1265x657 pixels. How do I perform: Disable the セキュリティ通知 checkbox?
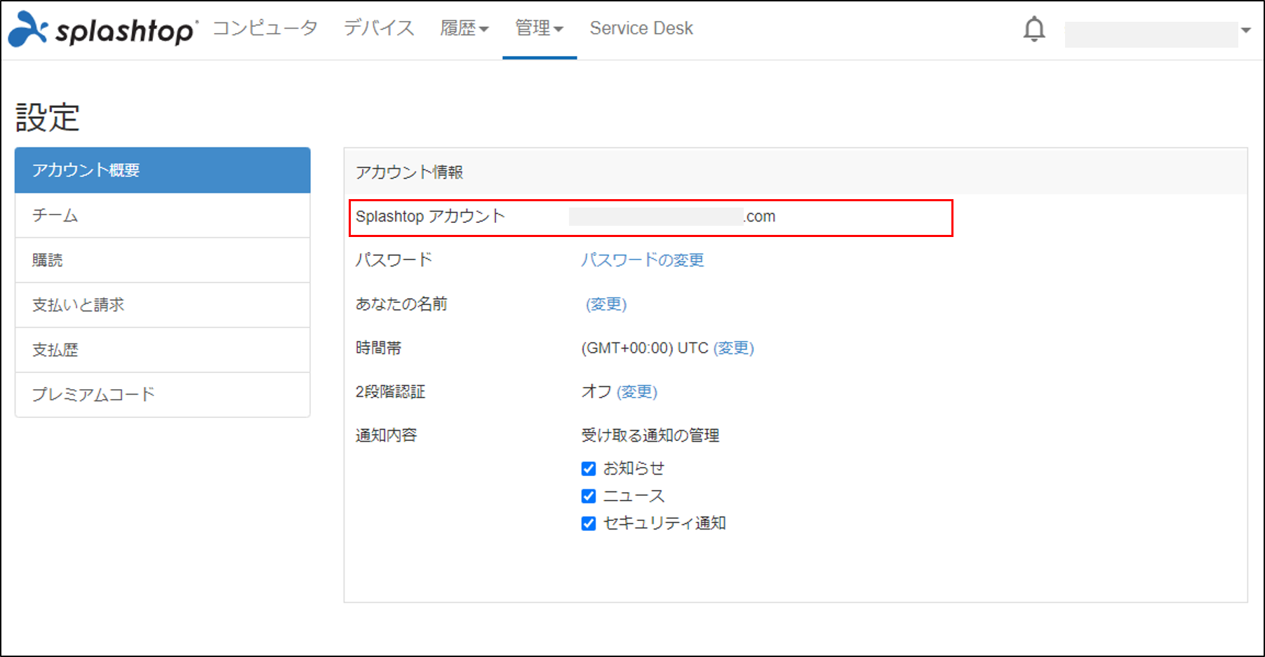point(589,524)
